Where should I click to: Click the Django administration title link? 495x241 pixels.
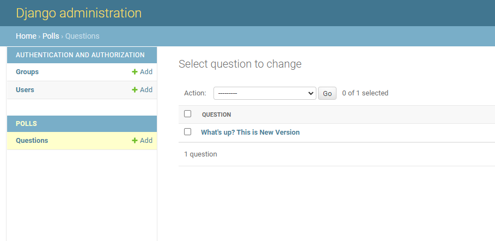pyautogui.click(x=78, y=13)
